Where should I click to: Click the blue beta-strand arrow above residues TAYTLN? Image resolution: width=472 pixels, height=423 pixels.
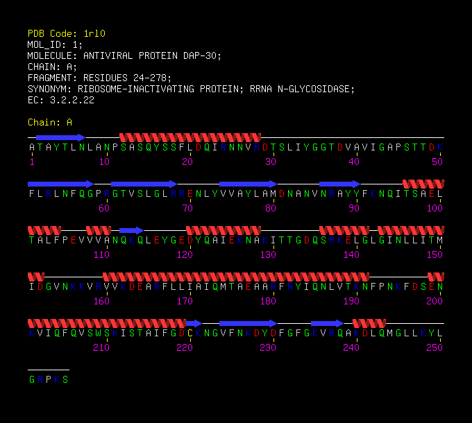click(61, 138)
